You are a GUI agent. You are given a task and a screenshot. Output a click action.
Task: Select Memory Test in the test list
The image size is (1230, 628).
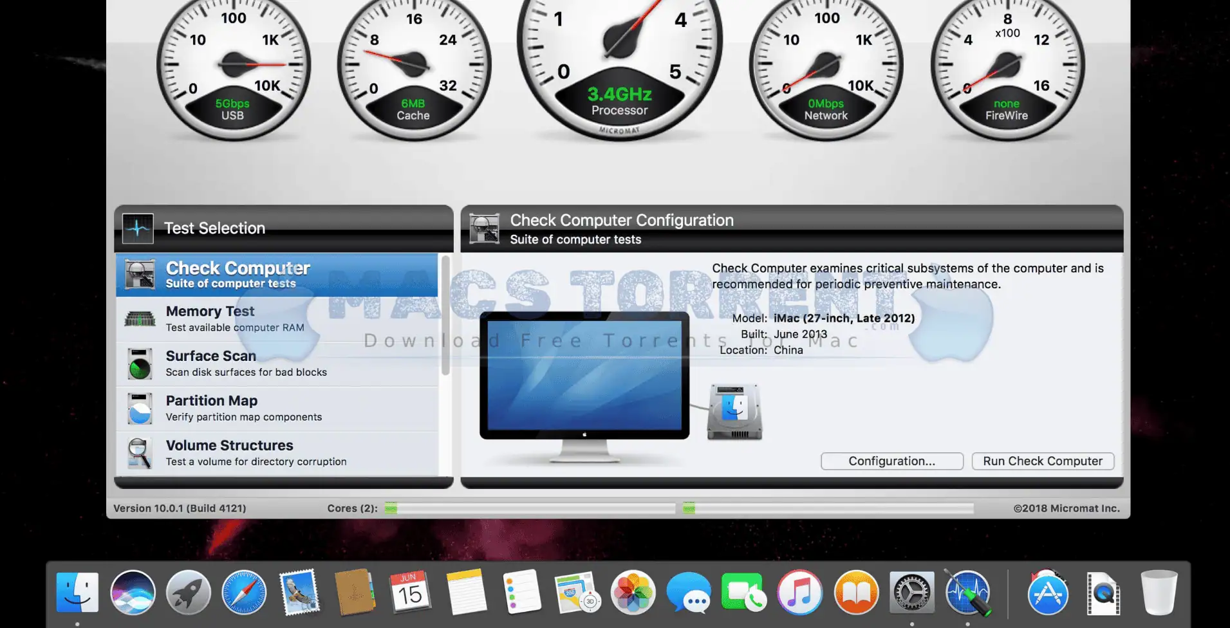point(277,319)
